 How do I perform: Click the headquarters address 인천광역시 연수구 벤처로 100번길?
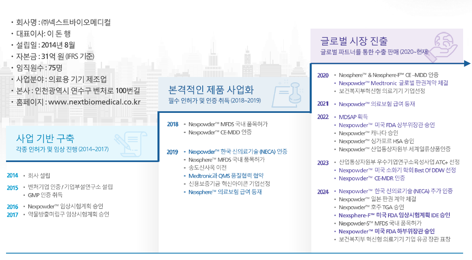click(x=87, y=91)
